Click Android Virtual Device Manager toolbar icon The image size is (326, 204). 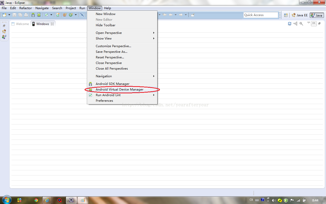[39, 15]
